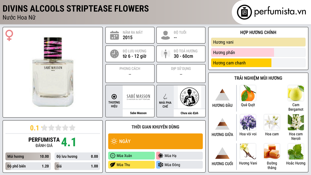Viewport: 311px width, 175px height.
Task: Click the orange Ngày time bar
Action: point(155,141)
